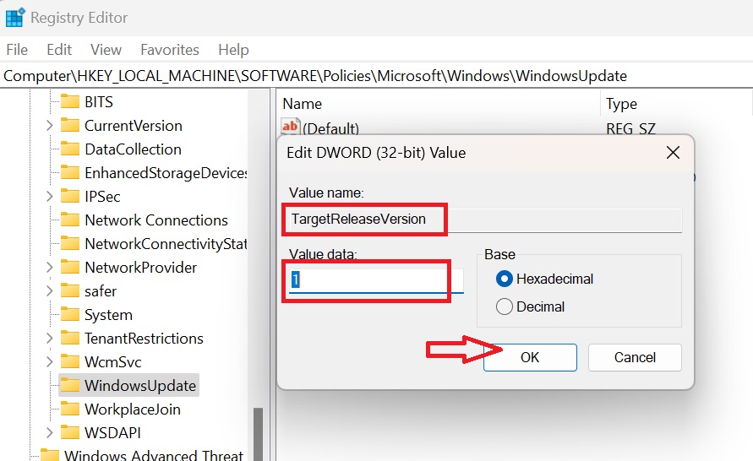Image resolution: width=753 pixels, height=461 pixels.
Task: Select the WorkplaceJoin key label
Action: click(x=133, y=409)
